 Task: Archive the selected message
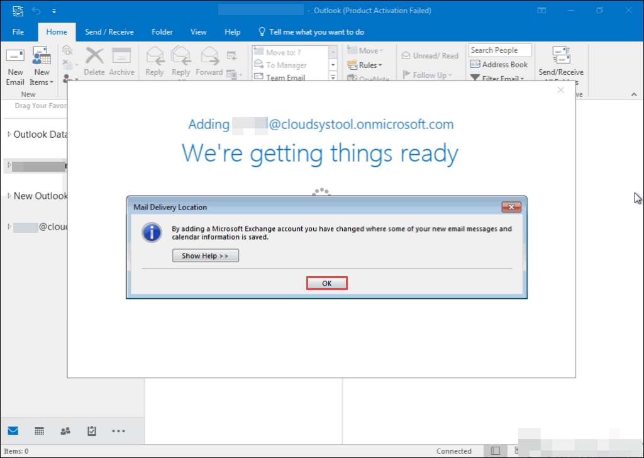point(121,62)
